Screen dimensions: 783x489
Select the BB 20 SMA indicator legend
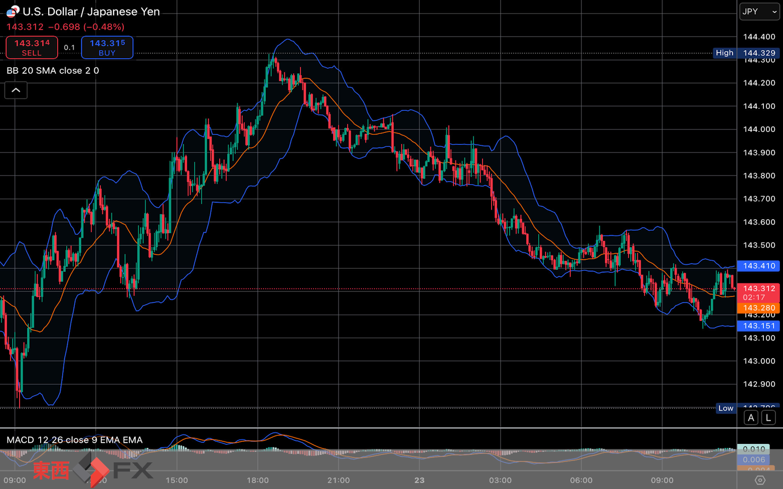53,71
